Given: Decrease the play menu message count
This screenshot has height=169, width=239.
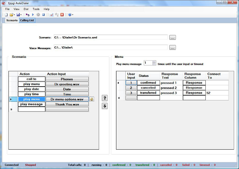Looking at the screenshot, I should [154, 64].
